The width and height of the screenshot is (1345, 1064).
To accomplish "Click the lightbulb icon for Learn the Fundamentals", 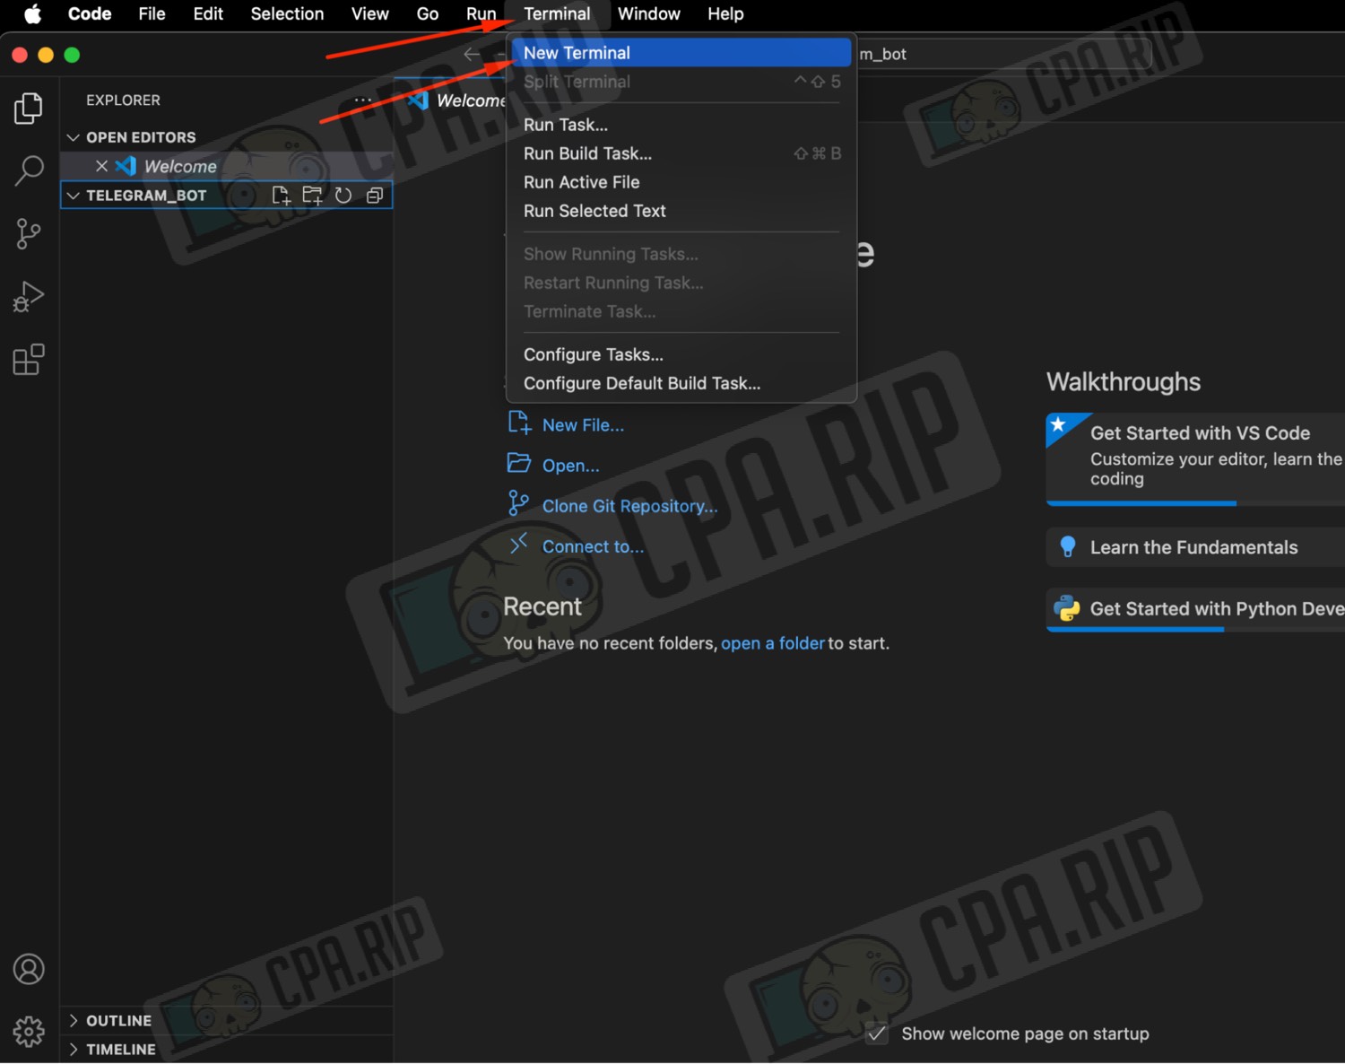I will [1067, 547].
